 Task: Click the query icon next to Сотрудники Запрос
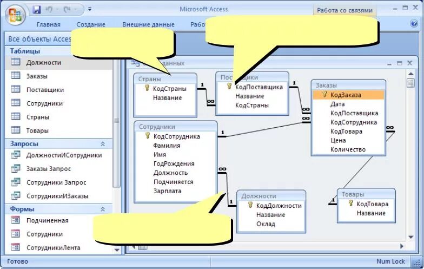[x=15, y=182]
